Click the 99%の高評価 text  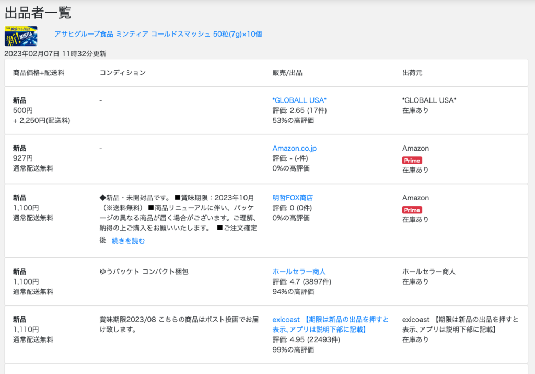tap(293, 350)
